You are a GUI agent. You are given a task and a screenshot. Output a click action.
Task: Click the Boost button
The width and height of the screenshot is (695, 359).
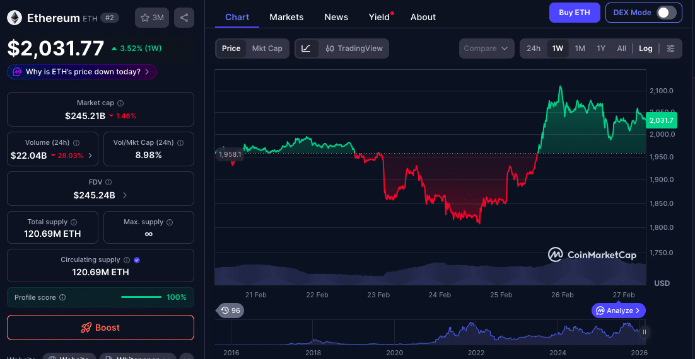pos(101,328)
